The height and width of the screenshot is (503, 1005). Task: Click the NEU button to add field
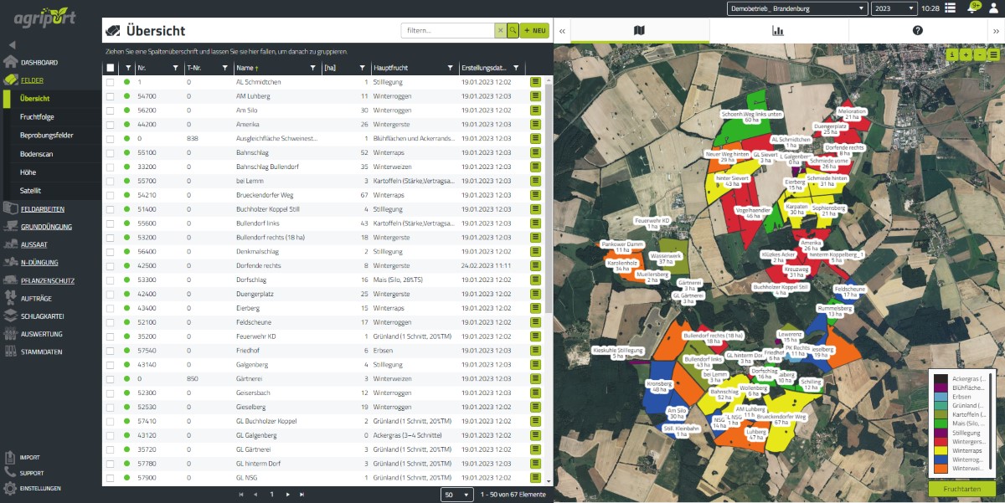click(x=534, y=30)
